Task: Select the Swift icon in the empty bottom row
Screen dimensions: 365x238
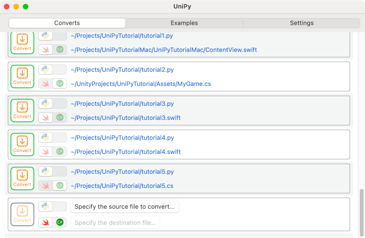Action: [x=45, y=222]
